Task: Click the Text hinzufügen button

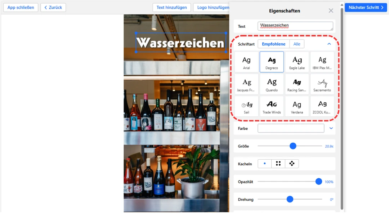Action: (171, 8)
